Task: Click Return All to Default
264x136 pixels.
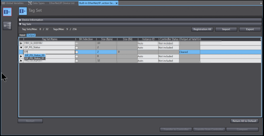Action: coord(244,121)
